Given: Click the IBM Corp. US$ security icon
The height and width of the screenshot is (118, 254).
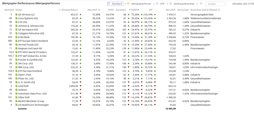Looking at the screenshot, I should (x=16, y=67).
